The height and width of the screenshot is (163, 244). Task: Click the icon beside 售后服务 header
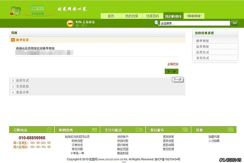tap(185, 130)
